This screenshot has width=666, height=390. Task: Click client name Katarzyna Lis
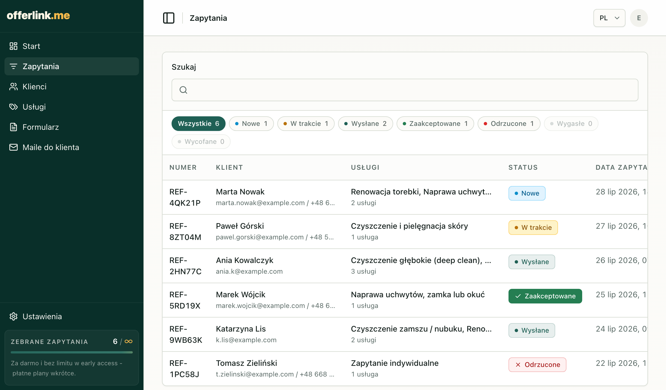(x=241, y=329)
